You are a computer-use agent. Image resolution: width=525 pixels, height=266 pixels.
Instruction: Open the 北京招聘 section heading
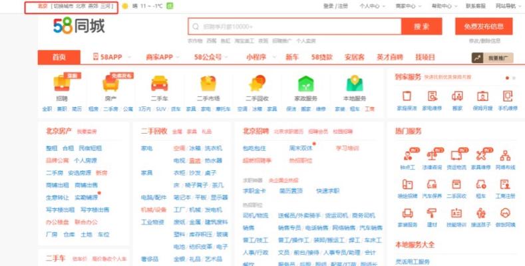coord(256,131)
